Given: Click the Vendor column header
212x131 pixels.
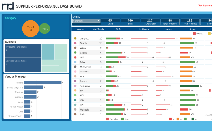Looking at the screenshot, I should click(80, 29).
